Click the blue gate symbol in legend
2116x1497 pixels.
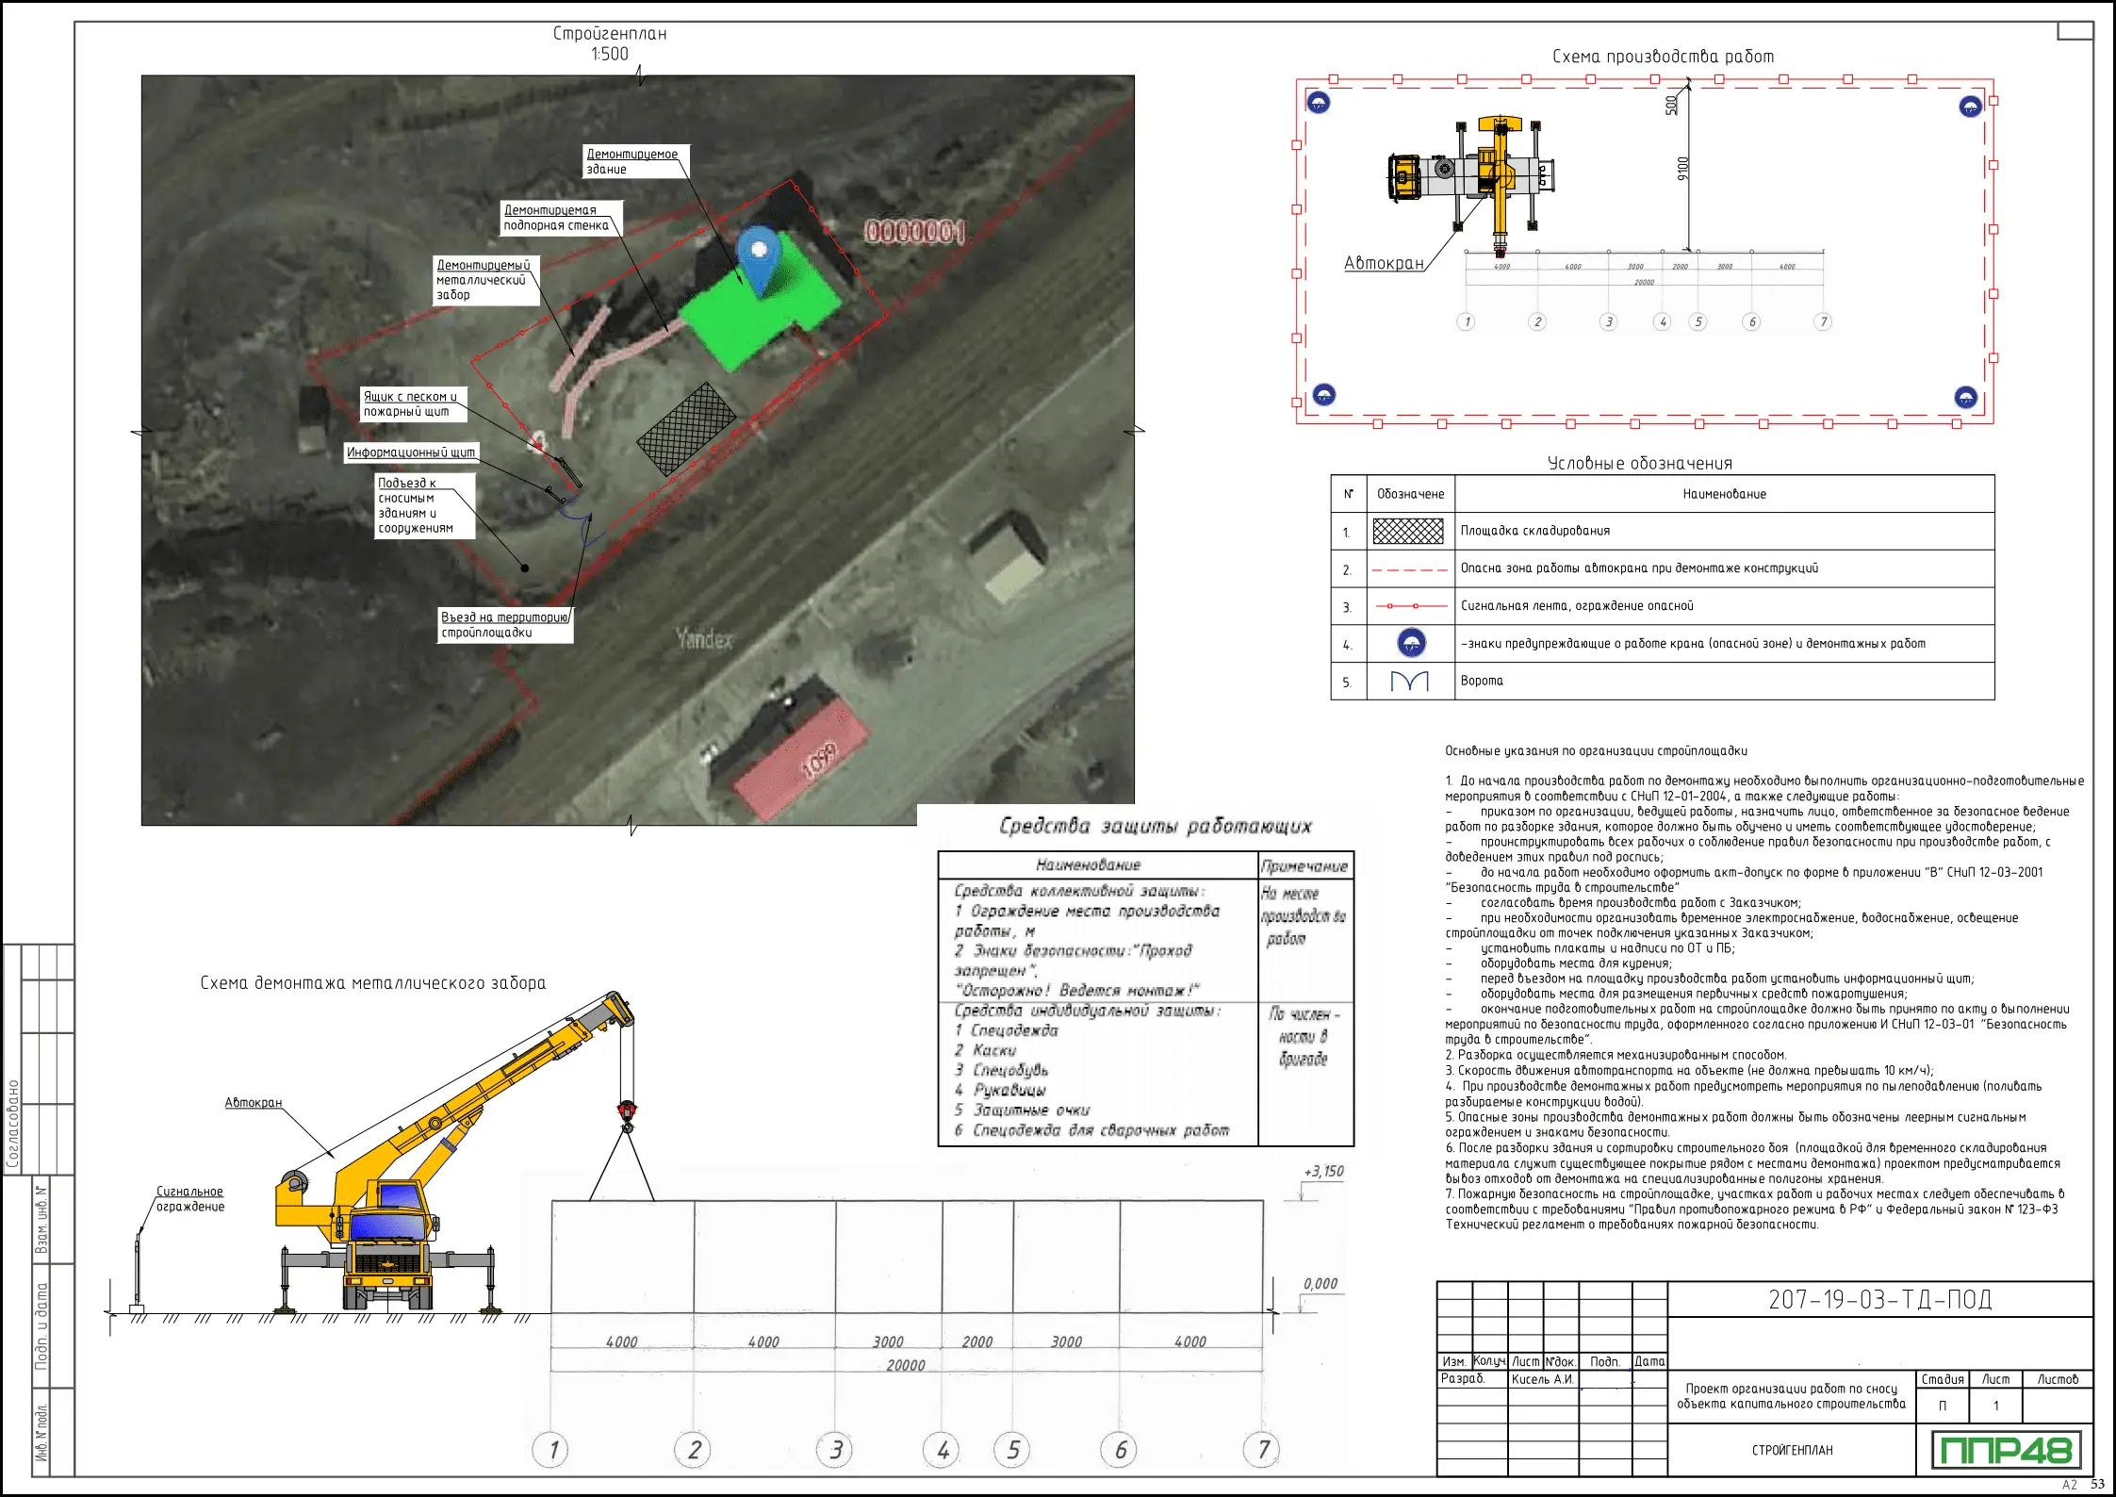[x=1410, y=681]
